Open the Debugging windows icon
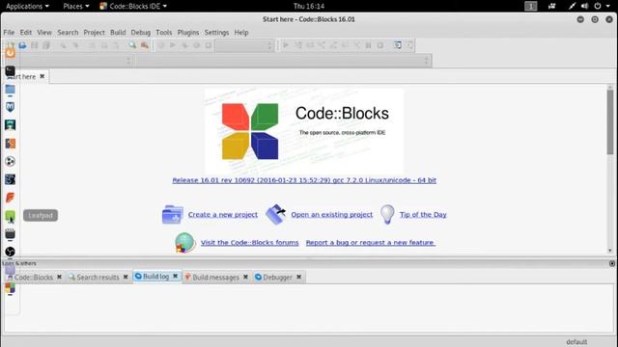Screen dimensions: 618x347 click(x=397, y=45)
